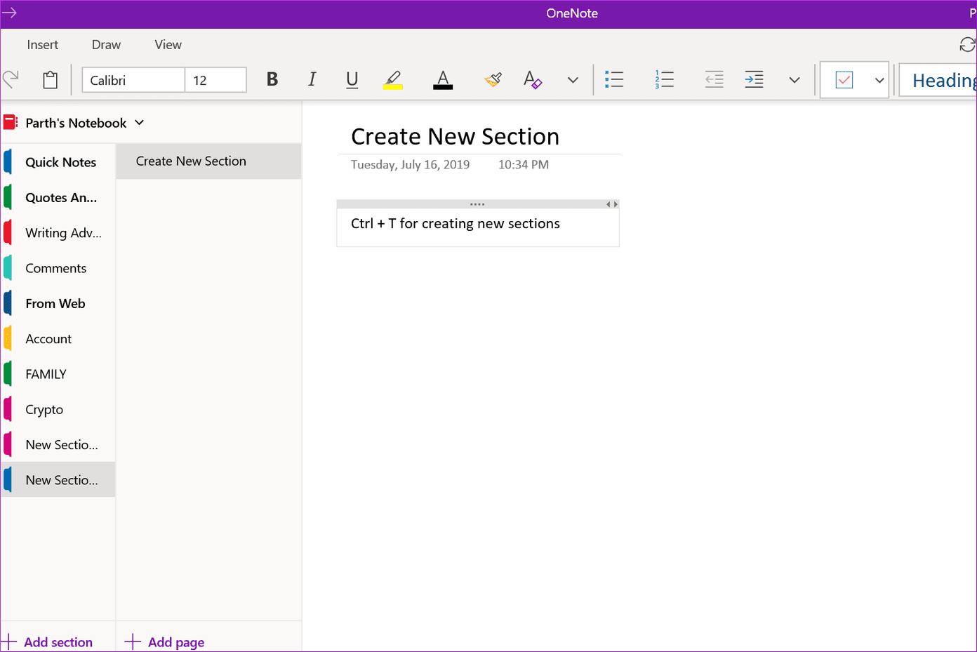977x652 pixels.
Task: Apply the Heading style
Action: pyautogui.click(x=938, y=80)
